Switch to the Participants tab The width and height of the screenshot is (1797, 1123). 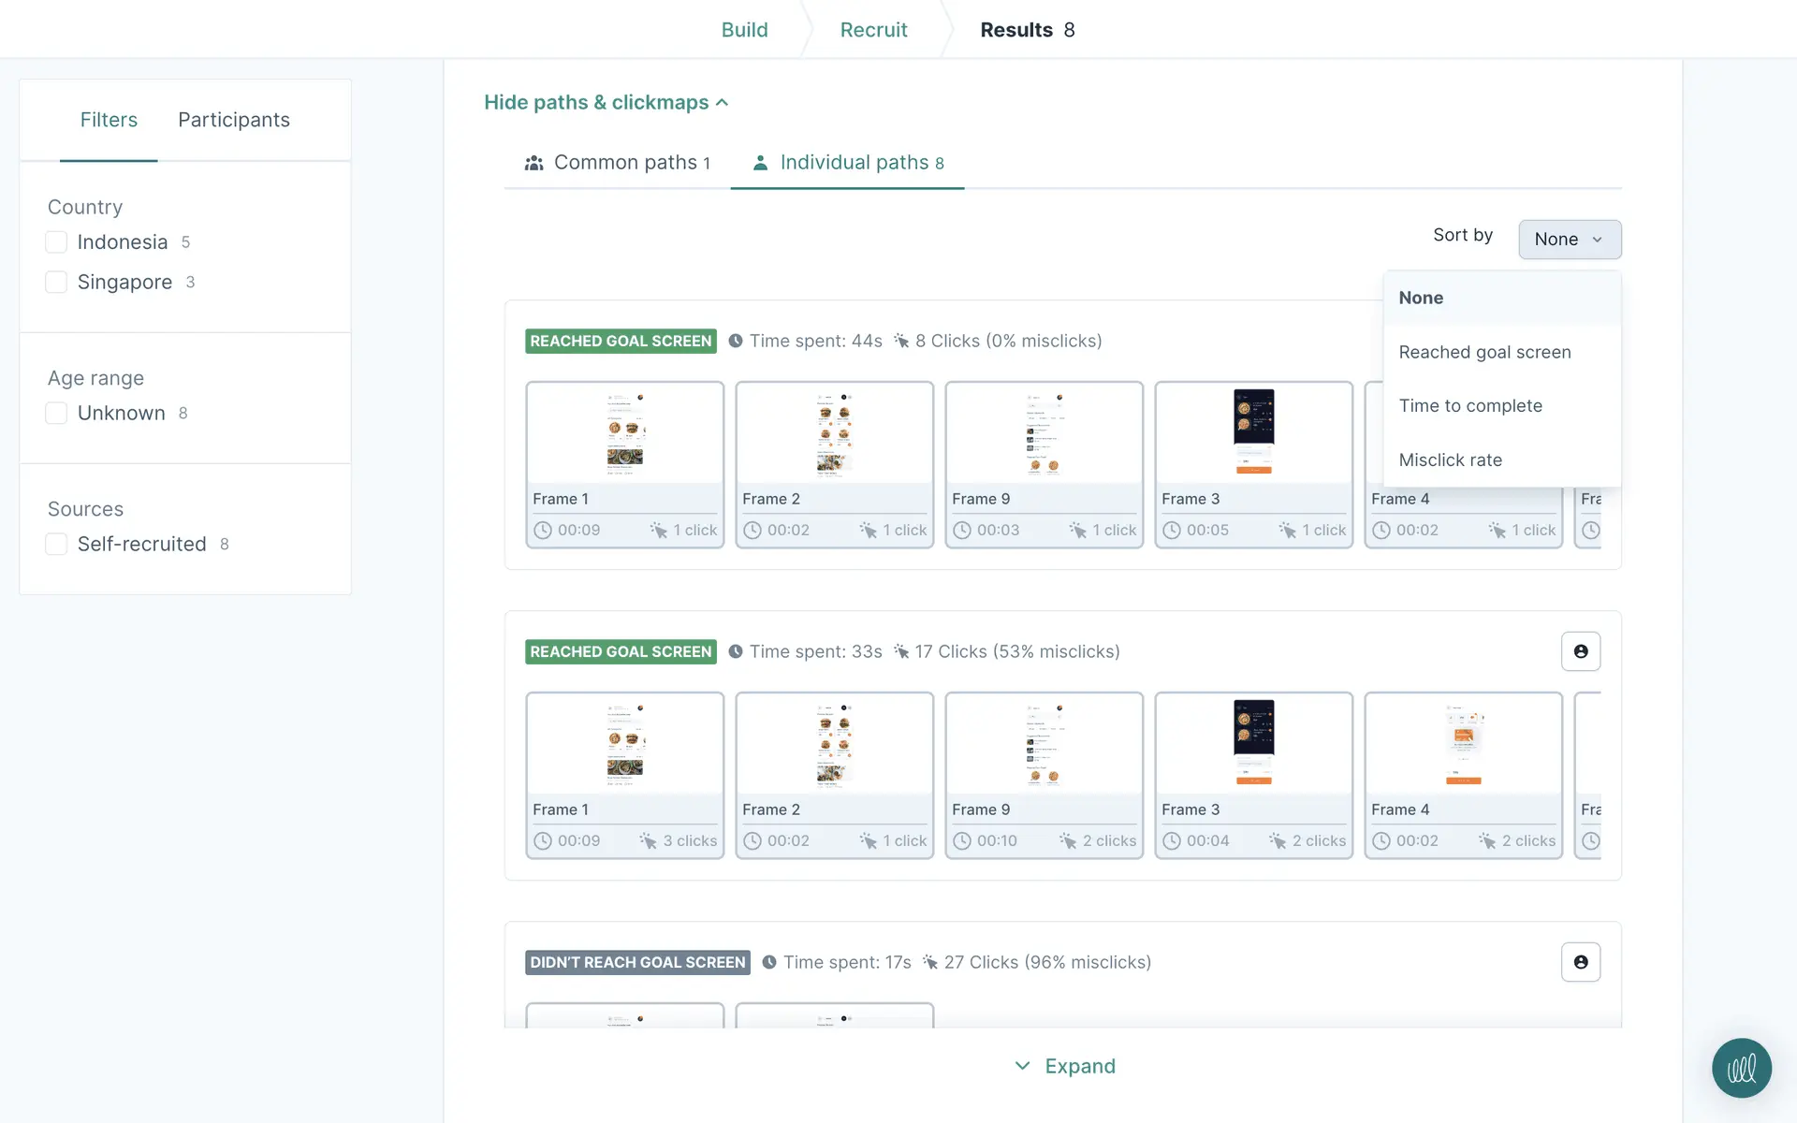233,120
